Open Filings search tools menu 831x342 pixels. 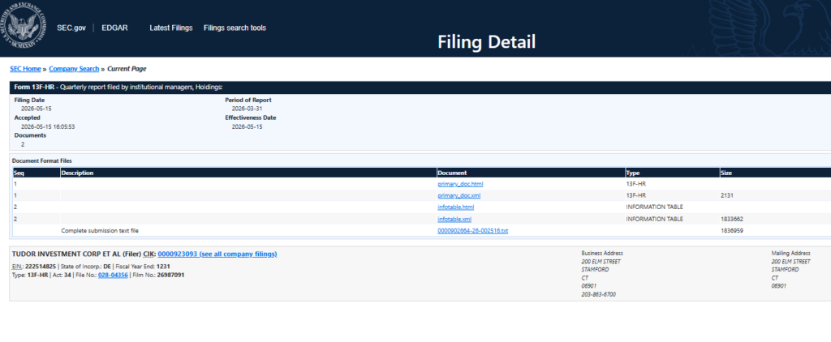click(x=235, y=28)
